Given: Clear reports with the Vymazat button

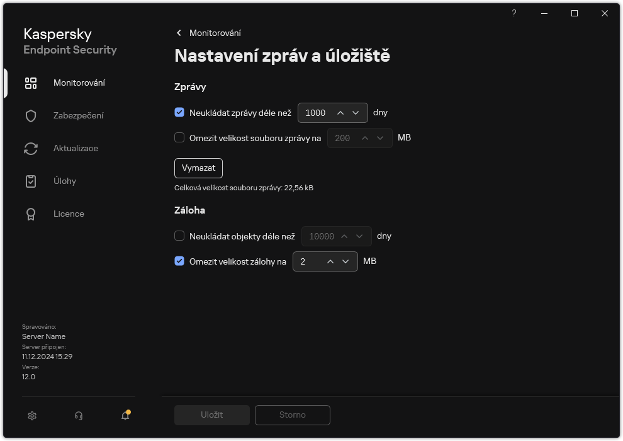Looking at the screenshot, I should [x=198, y=168].
